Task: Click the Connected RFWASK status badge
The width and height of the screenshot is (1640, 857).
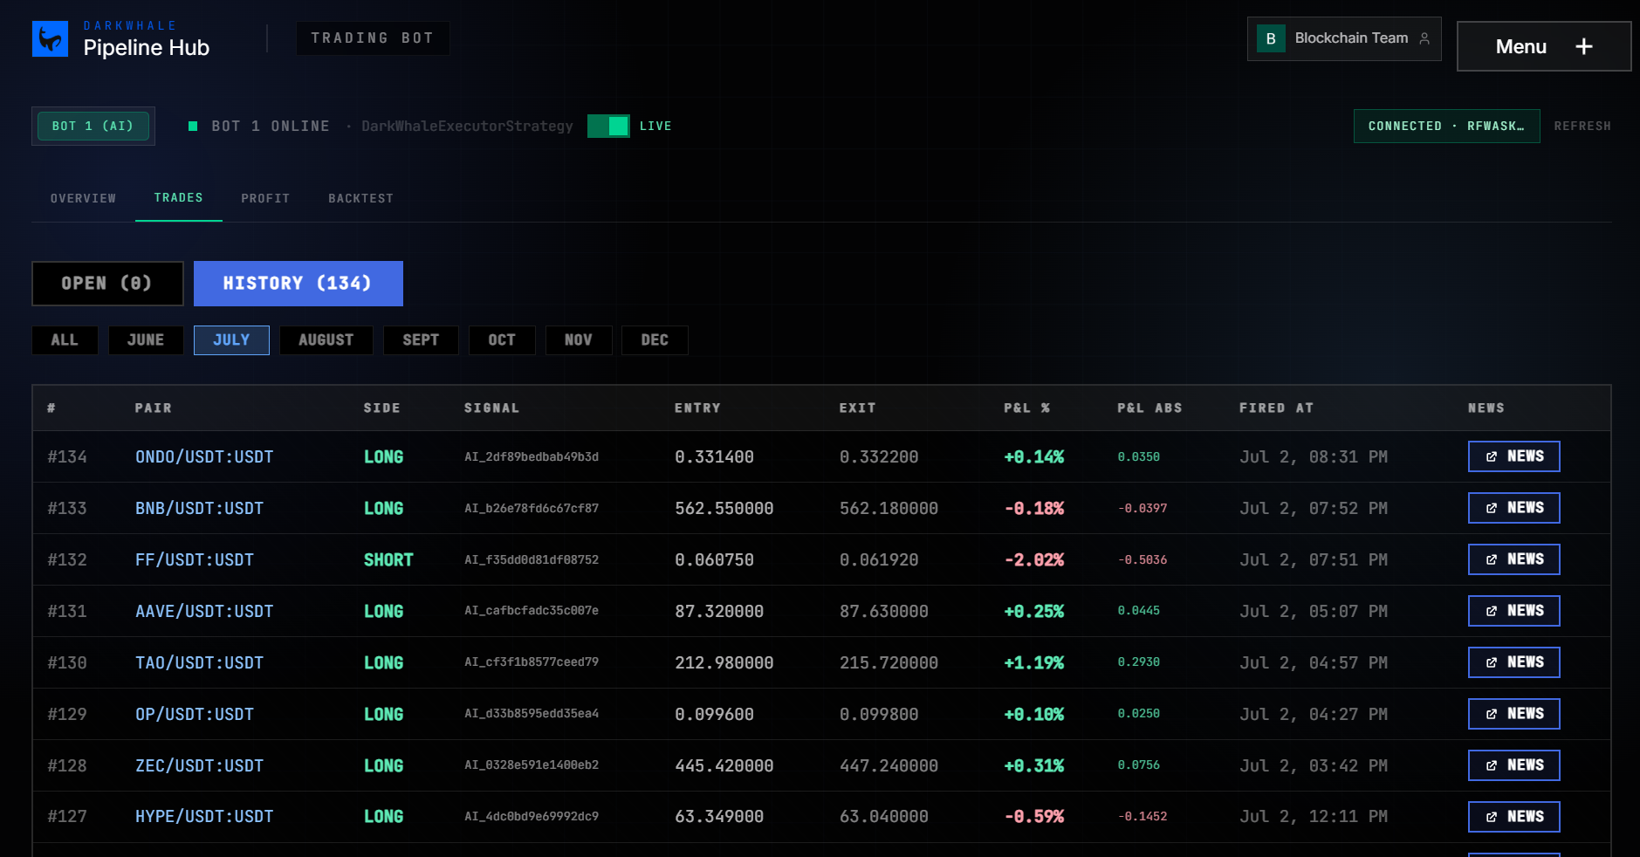Action: (1446, 127)
